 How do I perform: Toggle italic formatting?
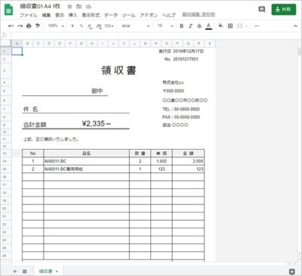tap(190, 26)
